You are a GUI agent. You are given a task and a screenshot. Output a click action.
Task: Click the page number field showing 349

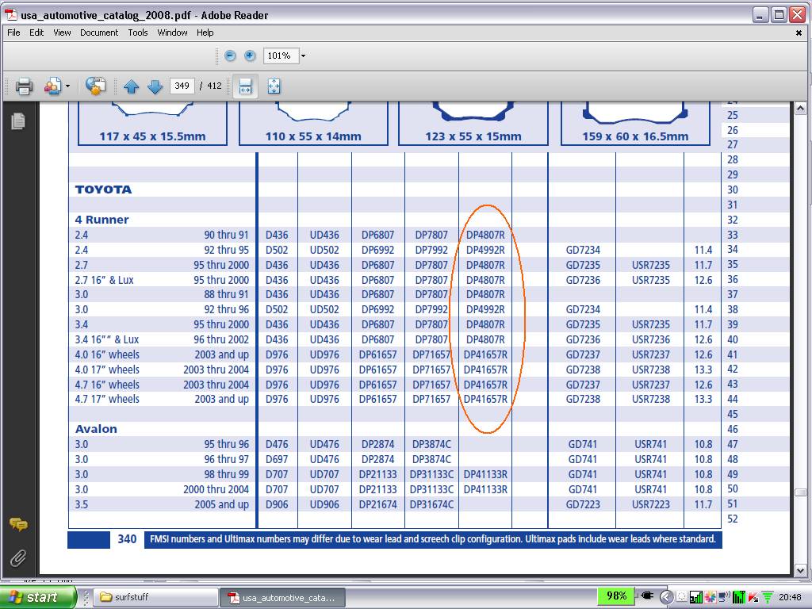point(182,86)
